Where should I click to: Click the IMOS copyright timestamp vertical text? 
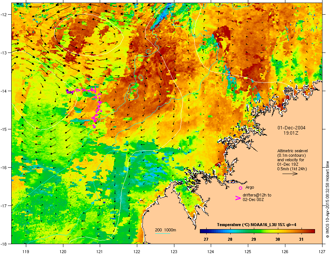coord(327,199)
